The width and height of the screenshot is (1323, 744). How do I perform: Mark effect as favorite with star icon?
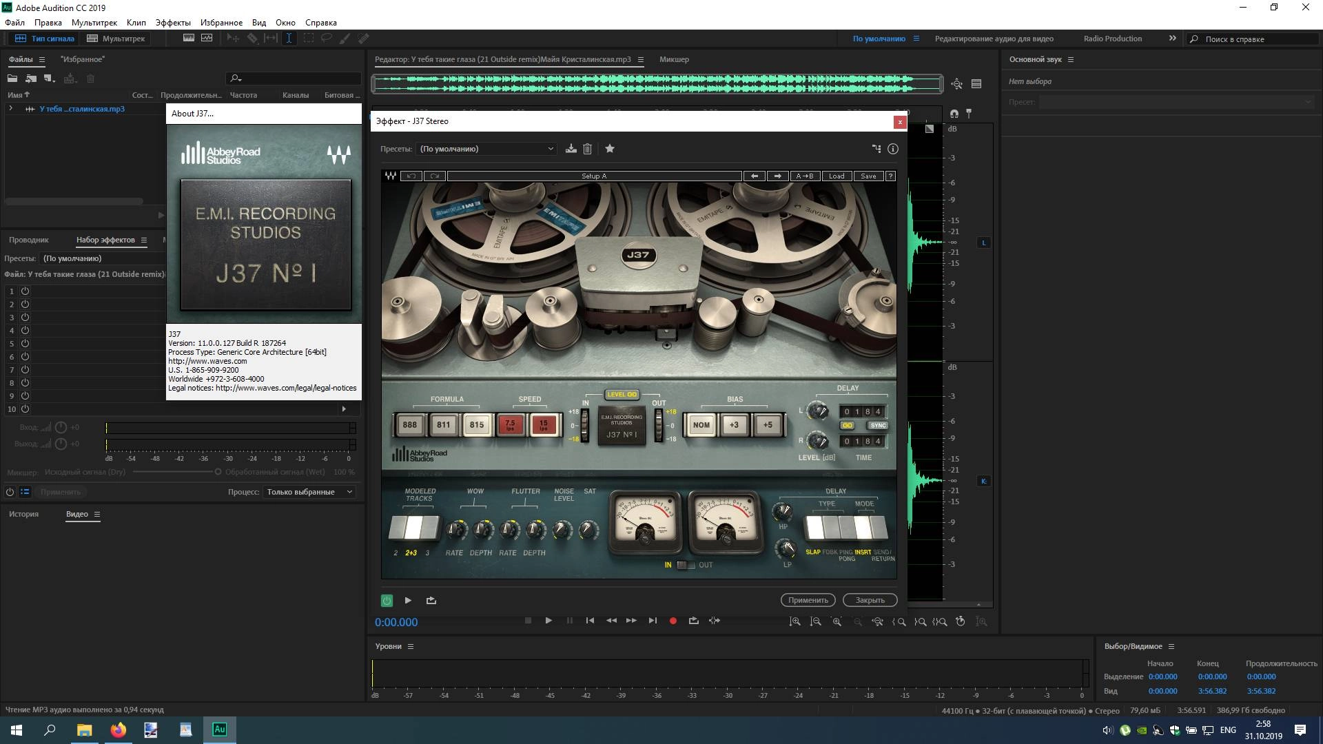pyautogui.click(x=610, y=148)
